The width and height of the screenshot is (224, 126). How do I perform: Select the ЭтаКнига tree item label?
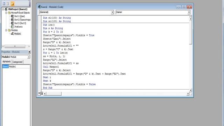click(x=18, y=27)
